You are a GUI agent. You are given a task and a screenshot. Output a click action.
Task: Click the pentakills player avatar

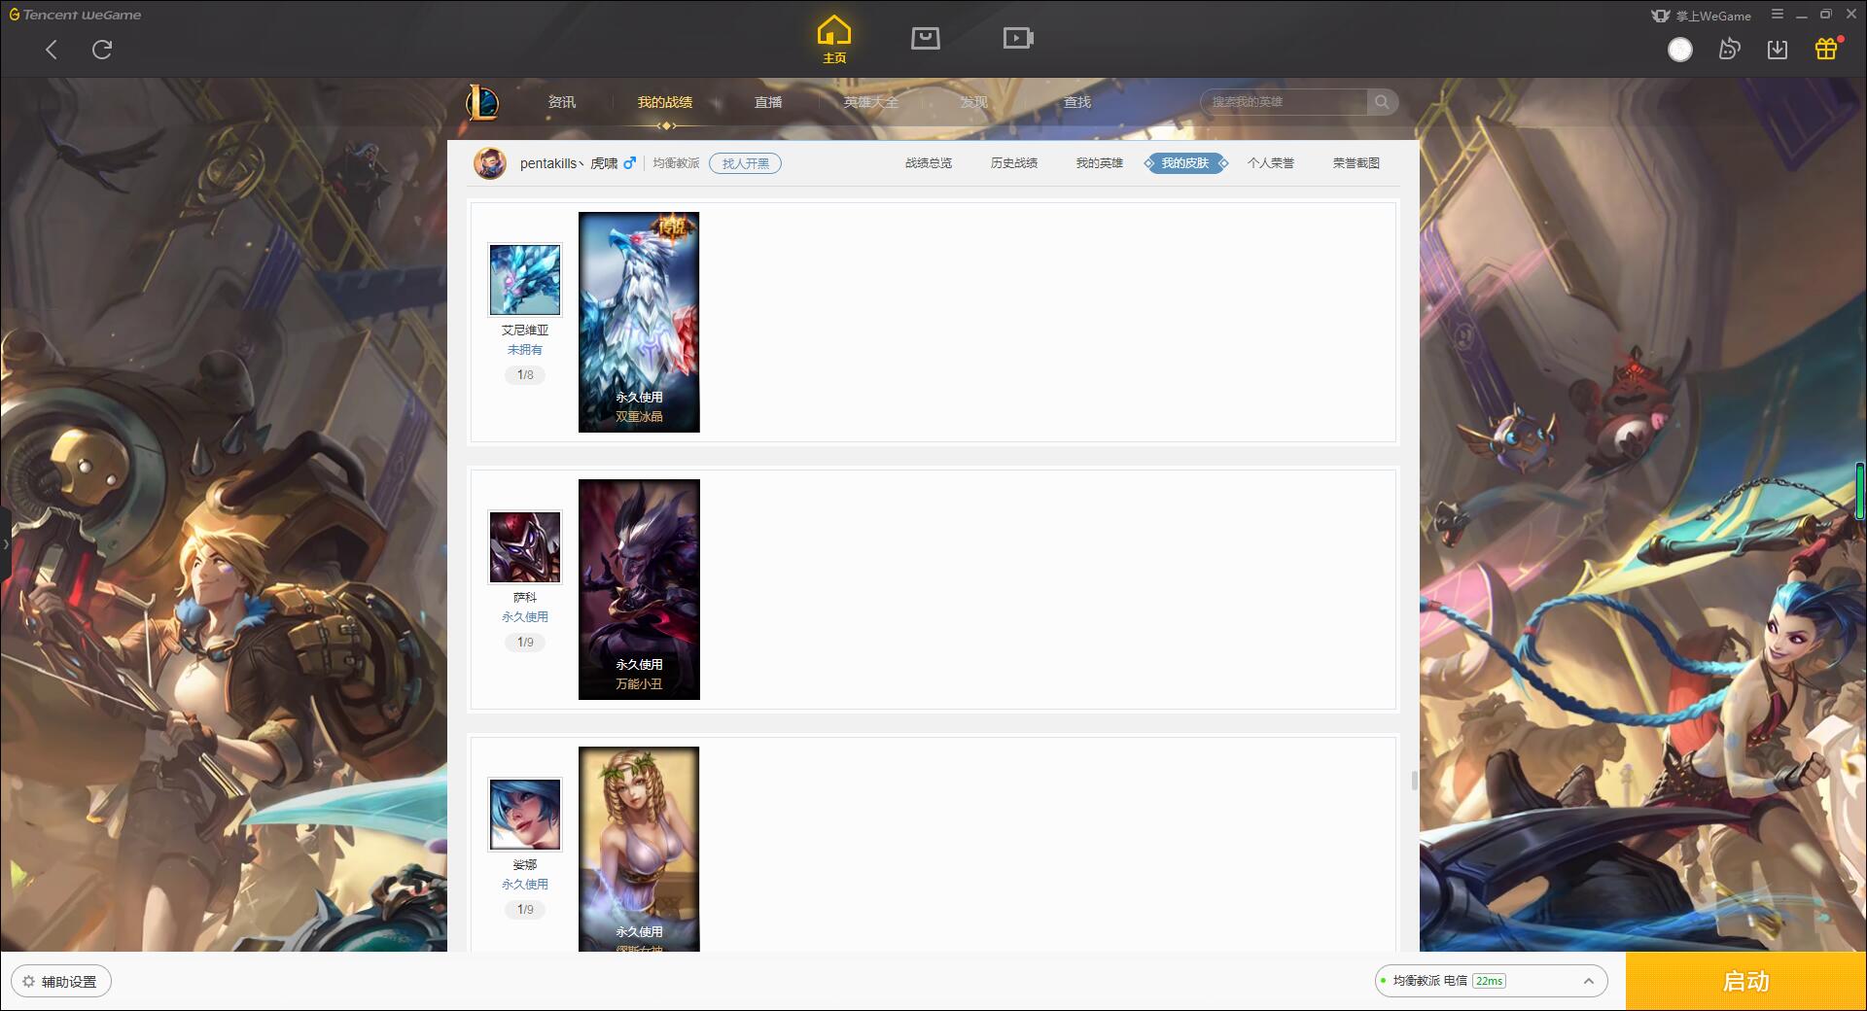pyautogui.click(x=490, y=163)
